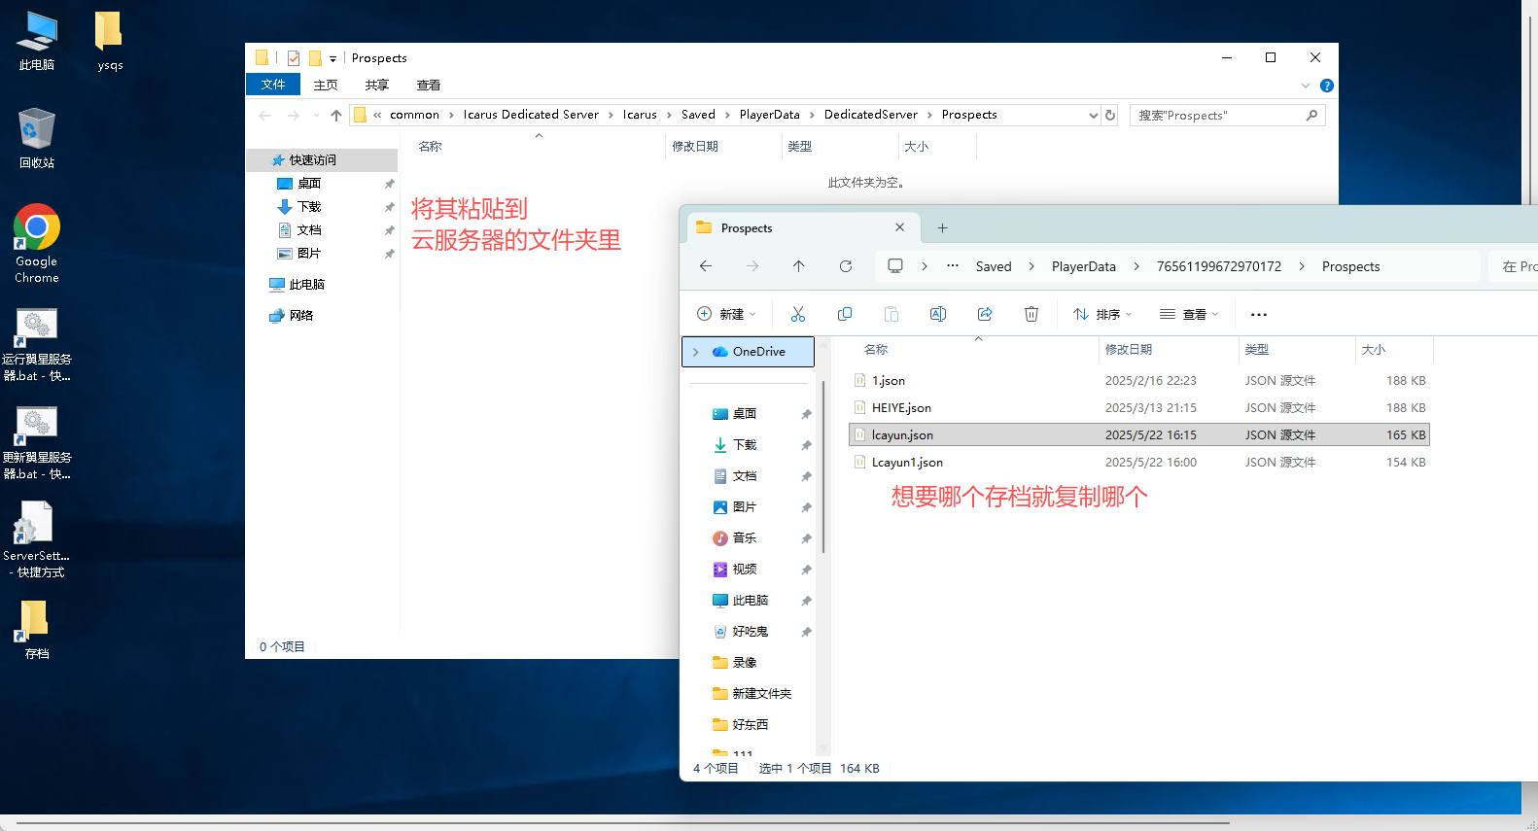1538x831 pixels.
Task: Click the 搜索"Prospects" search field
Action: (1219, 116)
